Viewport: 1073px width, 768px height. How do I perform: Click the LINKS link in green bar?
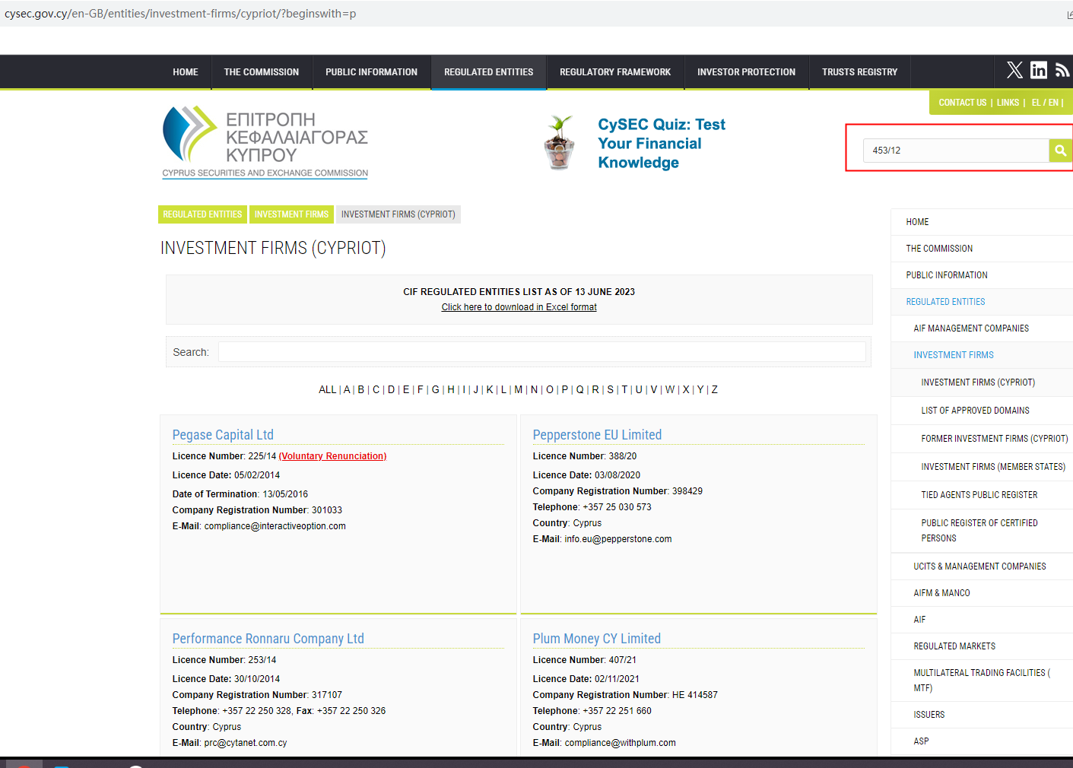coord(1008,103)
